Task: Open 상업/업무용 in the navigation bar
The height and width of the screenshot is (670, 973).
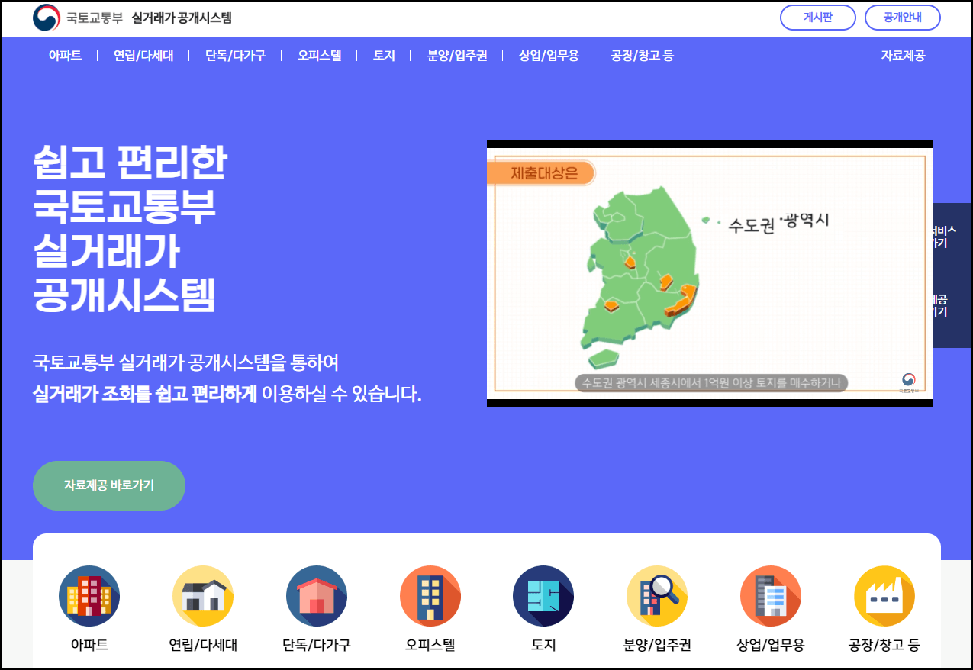Action: pyautogui.click(x=549, y=56)
